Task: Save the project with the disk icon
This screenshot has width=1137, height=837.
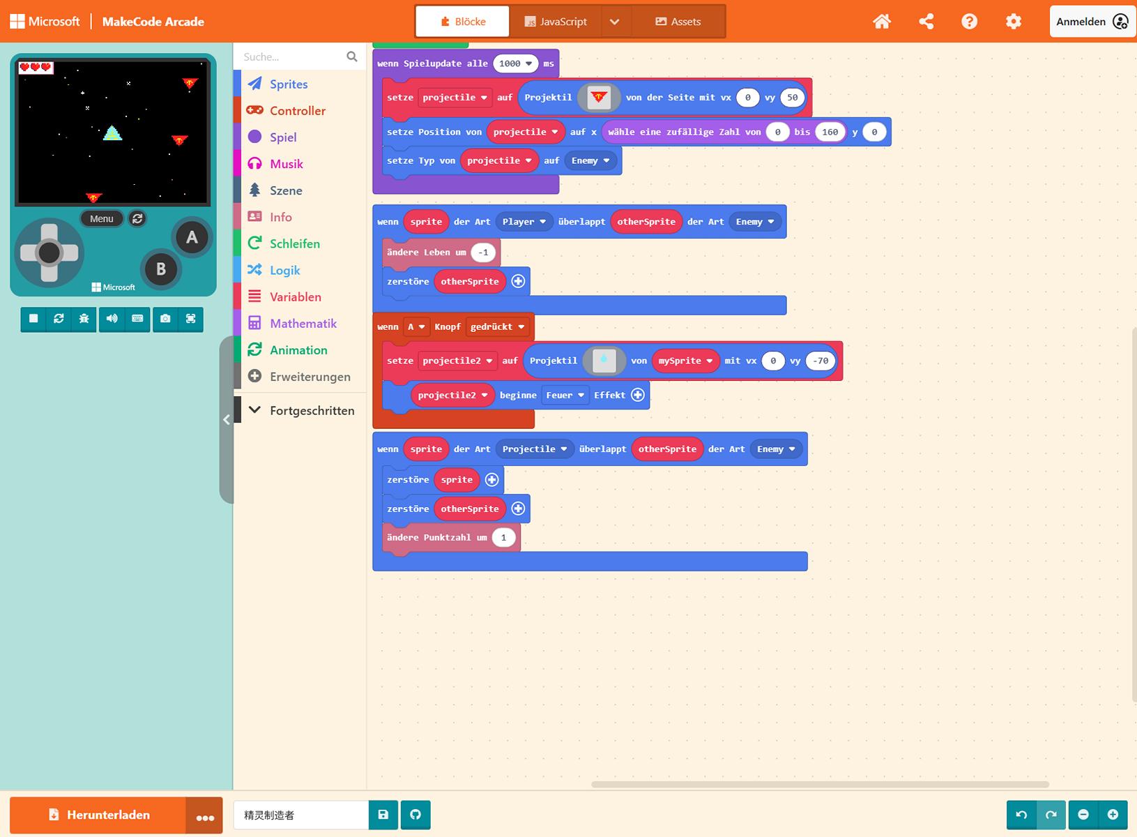Action: pos(383,815)
